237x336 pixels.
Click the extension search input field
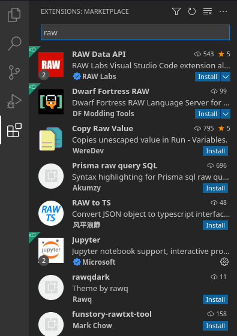click(135, 32)
